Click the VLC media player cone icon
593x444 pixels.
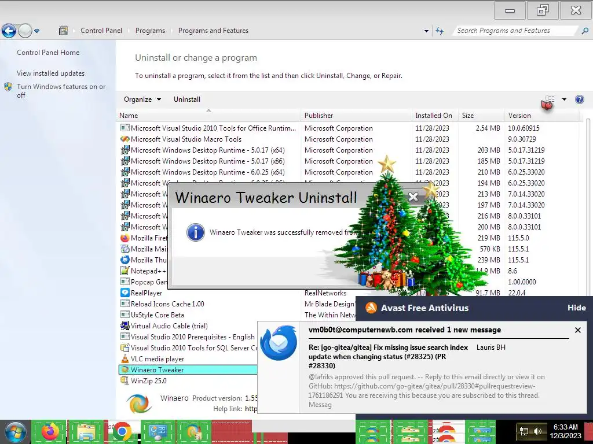125,359
